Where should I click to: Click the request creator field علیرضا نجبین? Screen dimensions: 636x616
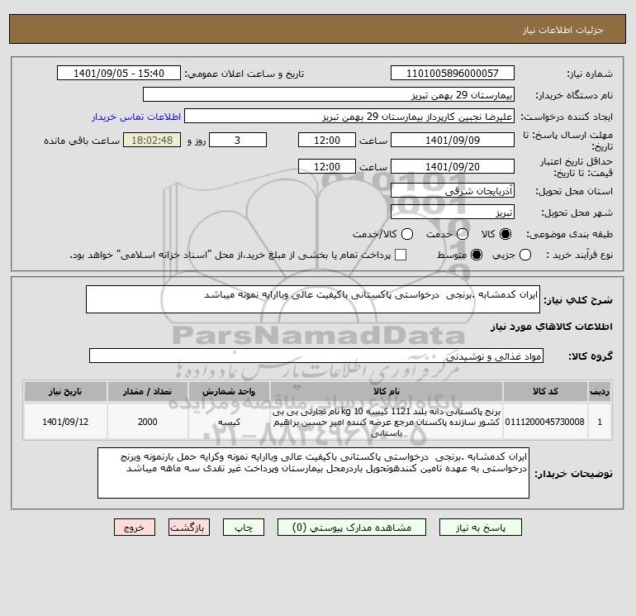(349, 116)
